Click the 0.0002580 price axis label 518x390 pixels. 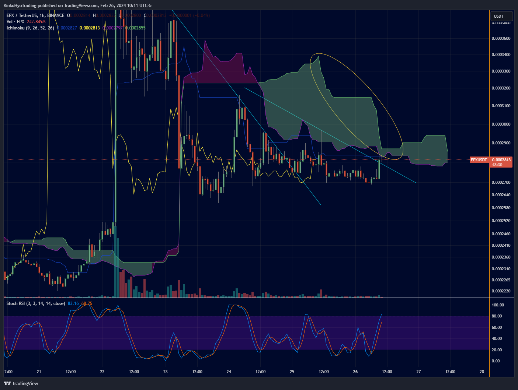501,208
